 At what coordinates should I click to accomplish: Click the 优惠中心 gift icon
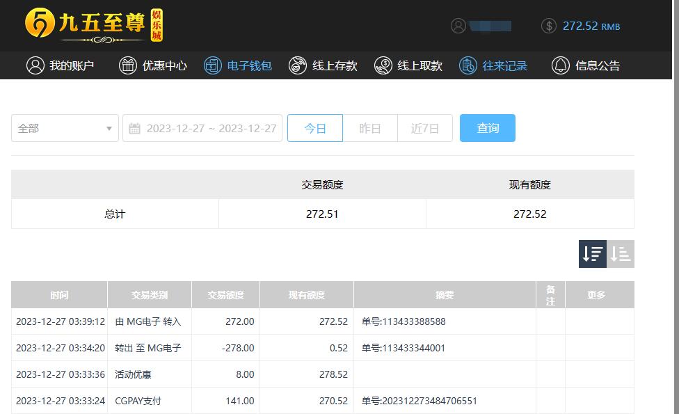[128, 65]
